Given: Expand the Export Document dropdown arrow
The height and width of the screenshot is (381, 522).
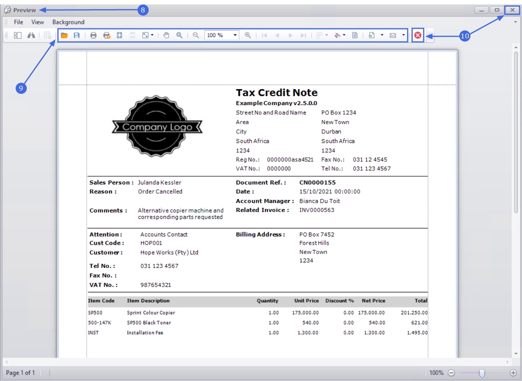Looking at the screenshot, I should click(382, 35).
